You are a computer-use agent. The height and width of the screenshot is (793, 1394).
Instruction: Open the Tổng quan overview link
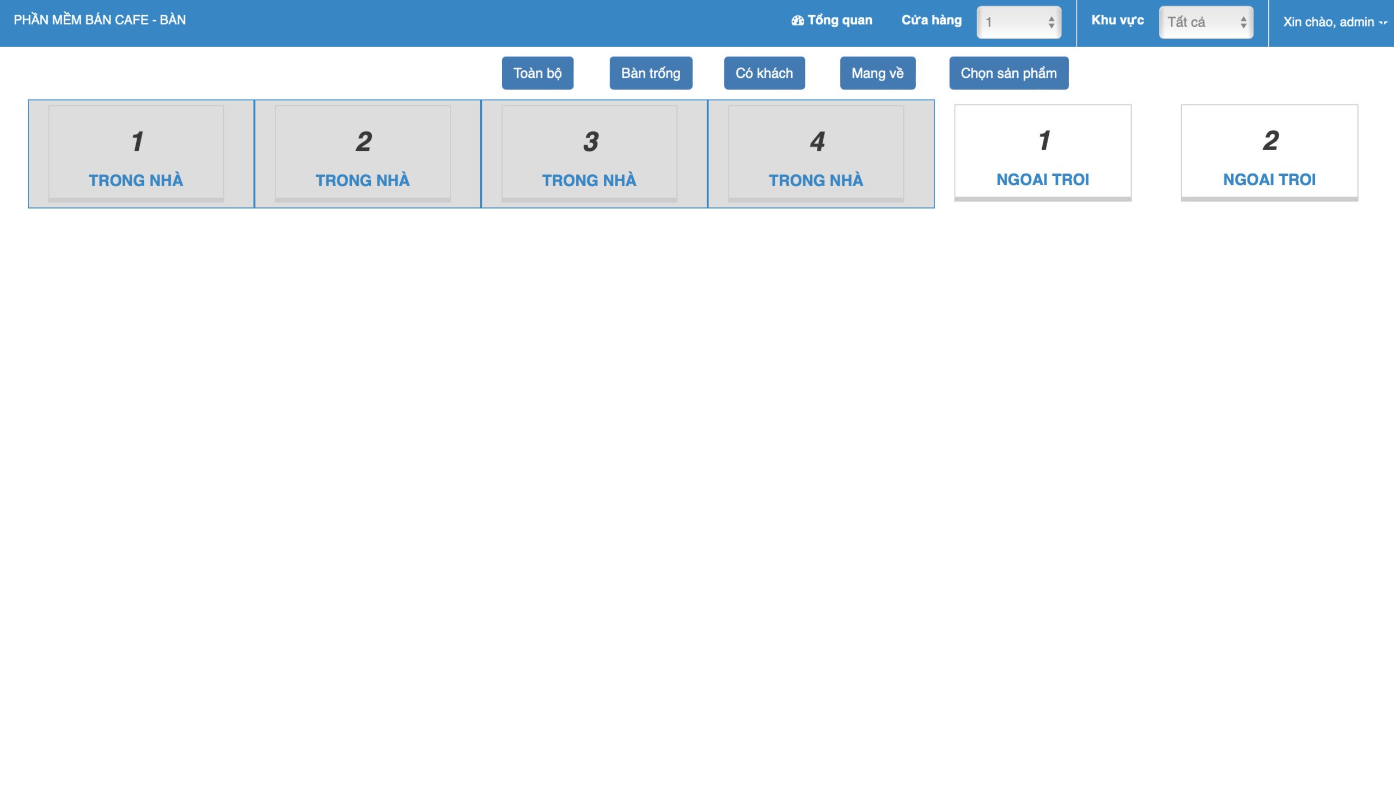coord(840,20)
